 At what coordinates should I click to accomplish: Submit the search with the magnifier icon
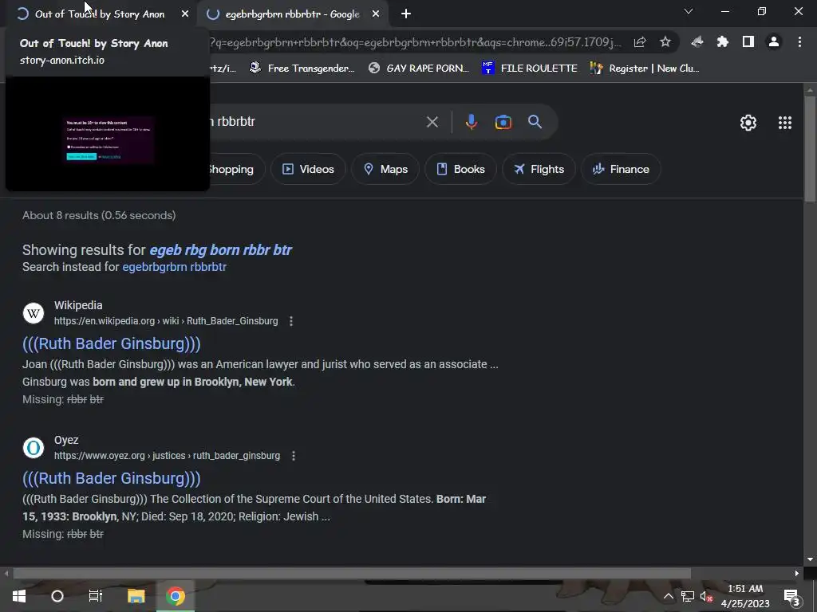pos(535,122)
